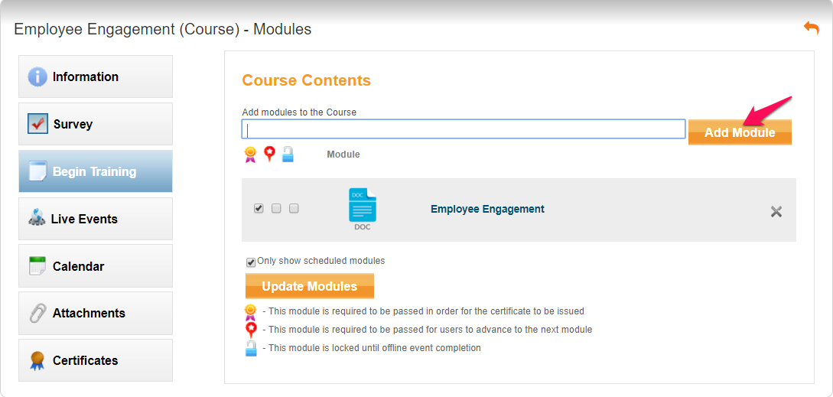The width and height of the screenshot is (833, 397).
Task: Click the Survey checkmark icon
Action: 37,124
